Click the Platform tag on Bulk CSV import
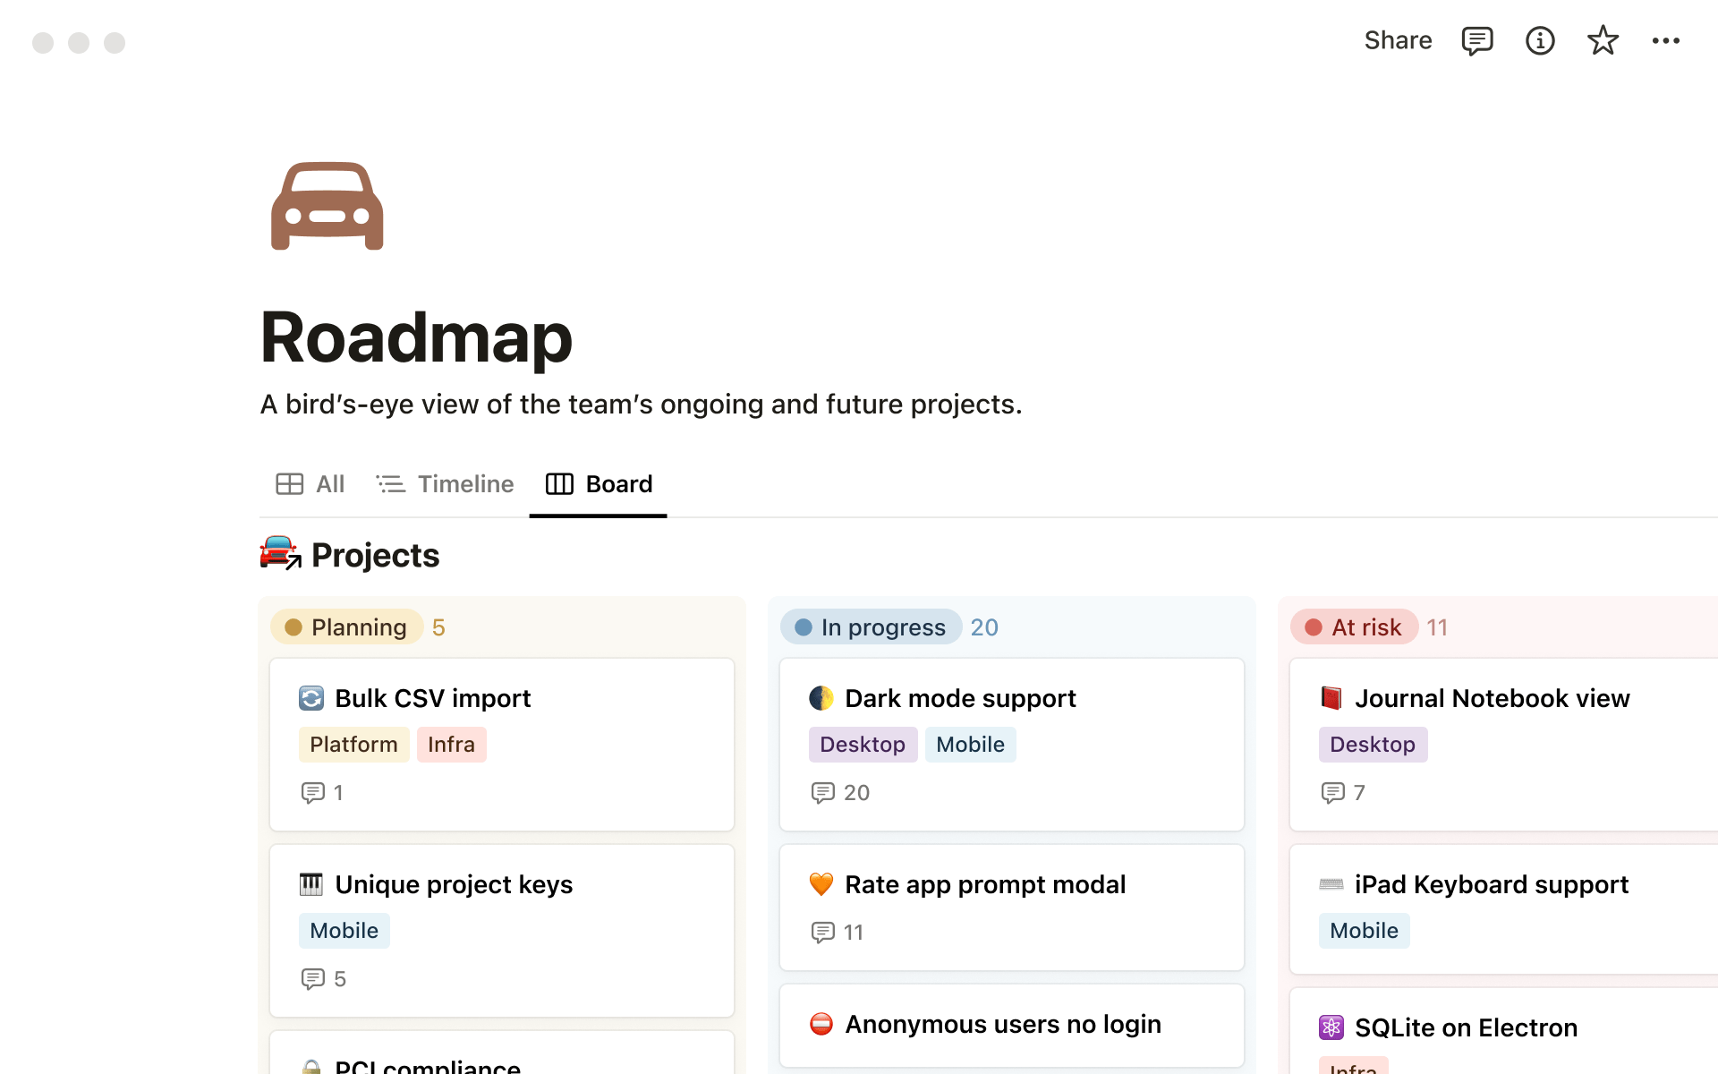 353,745
